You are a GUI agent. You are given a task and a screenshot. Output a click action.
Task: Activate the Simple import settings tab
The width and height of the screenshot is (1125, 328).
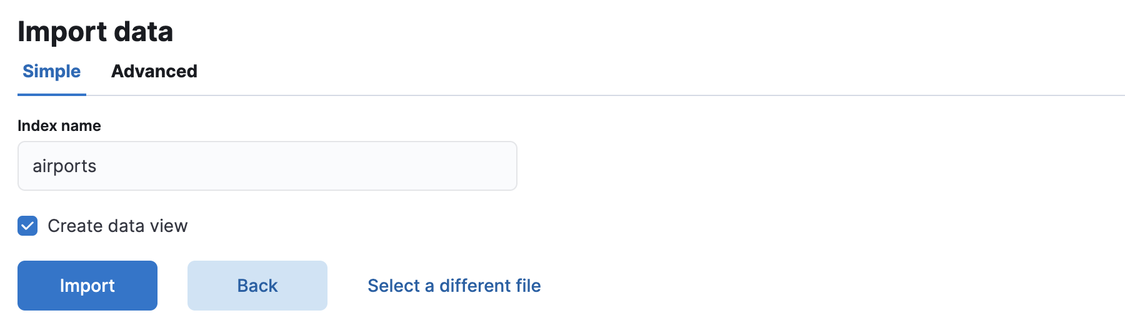click(x=51, y=71)
